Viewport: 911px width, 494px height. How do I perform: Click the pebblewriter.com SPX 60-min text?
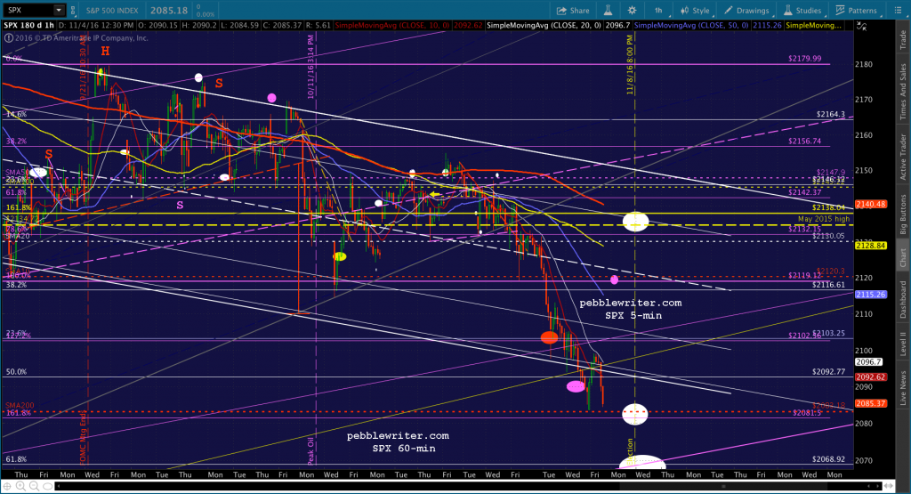[x=399, y=441]
